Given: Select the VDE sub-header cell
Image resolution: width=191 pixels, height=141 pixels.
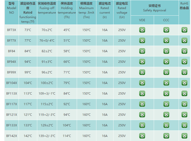Looking at the screenshot, I should coord(142,20).
